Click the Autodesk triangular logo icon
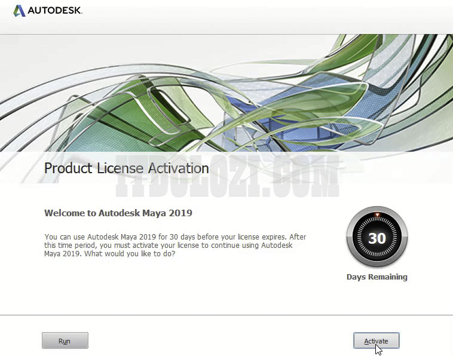This screenshot has width=453, height=356. pos(19,11)
